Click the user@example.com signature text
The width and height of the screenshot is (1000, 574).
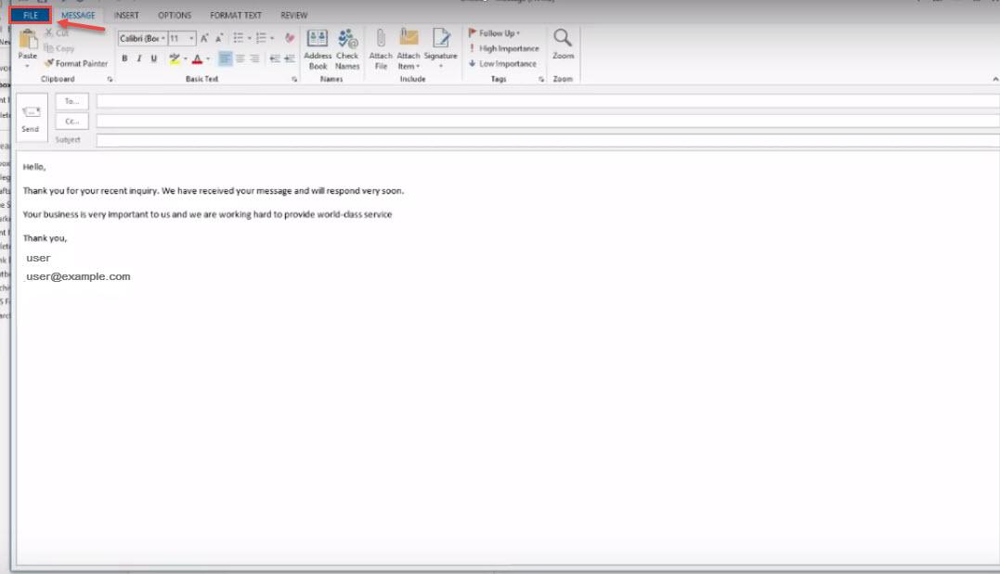(x=78, y=276)
